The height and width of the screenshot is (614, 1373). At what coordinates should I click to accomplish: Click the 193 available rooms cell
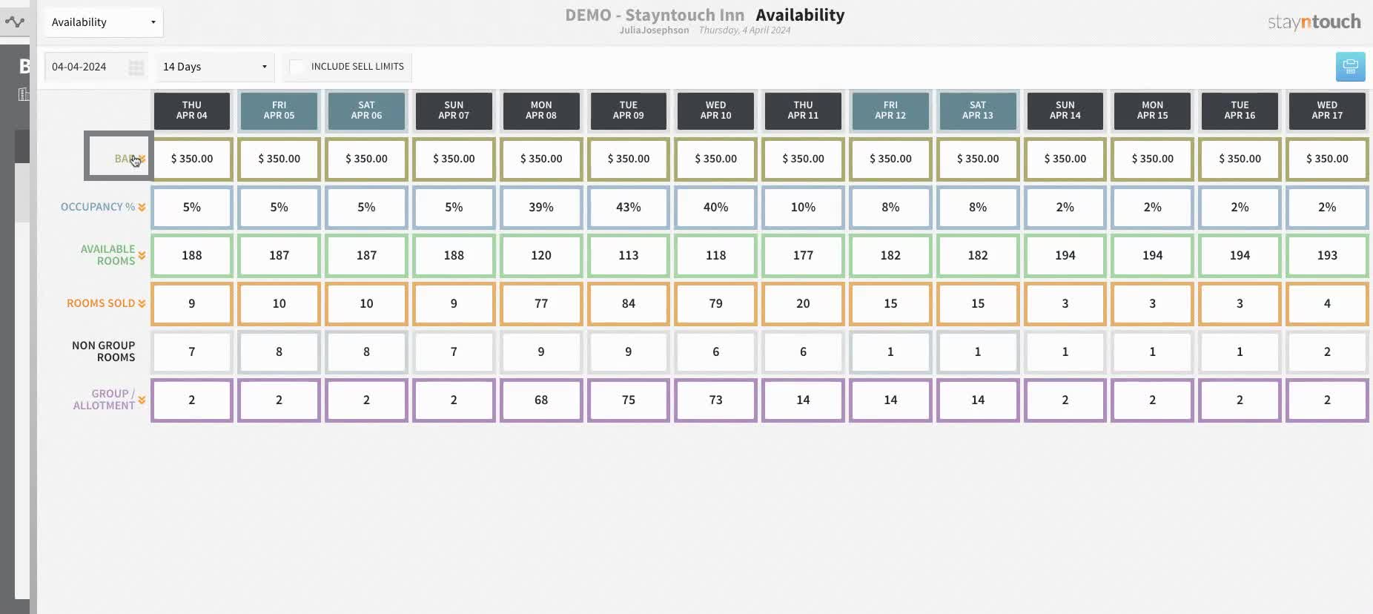(x=1327, y=255)
